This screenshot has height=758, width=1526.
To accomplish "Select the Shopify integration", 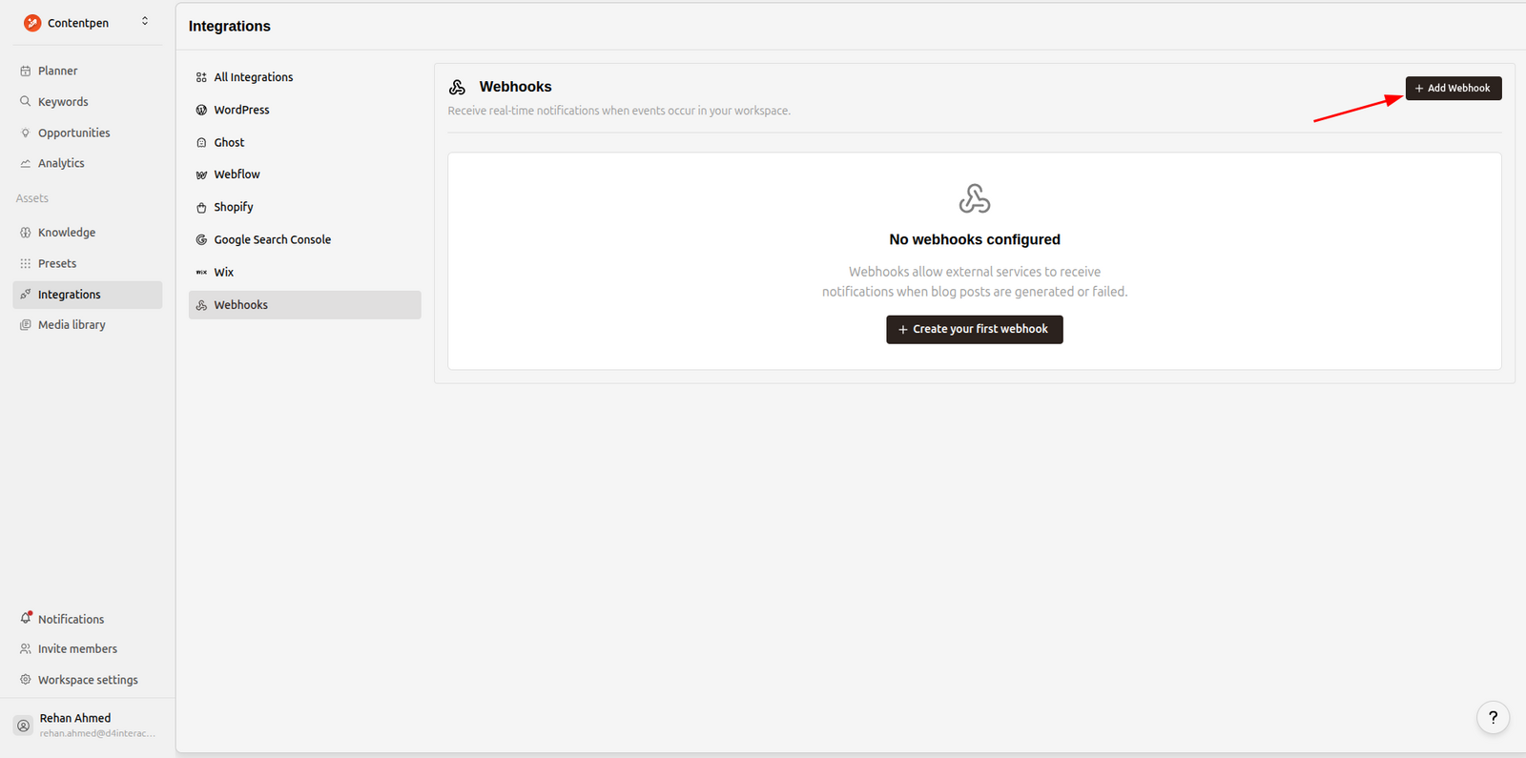I will click(x=233, y=207).
